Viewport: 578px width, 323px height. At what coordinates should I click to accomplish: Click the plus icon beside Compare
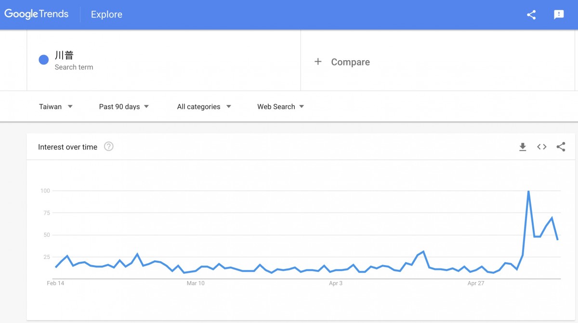[x=318, y=62]
